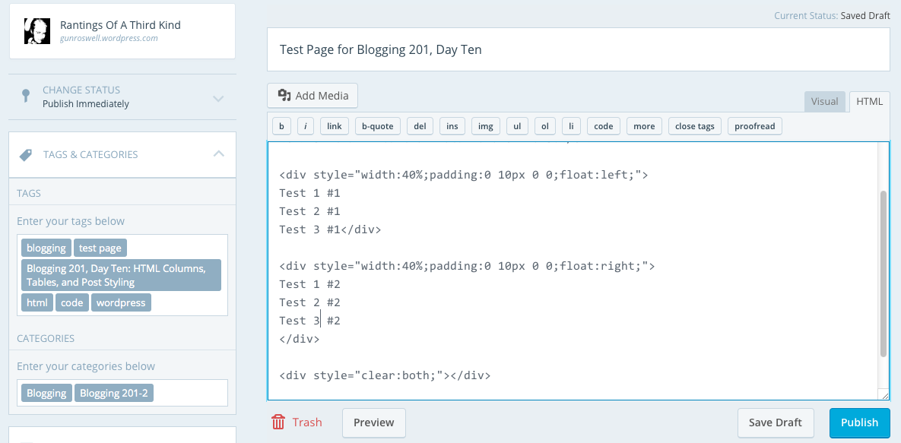Click the editor vertical scrollbar
Viewport: 901px width, 443px height.
pyautogui.click(x=883, y=274)
